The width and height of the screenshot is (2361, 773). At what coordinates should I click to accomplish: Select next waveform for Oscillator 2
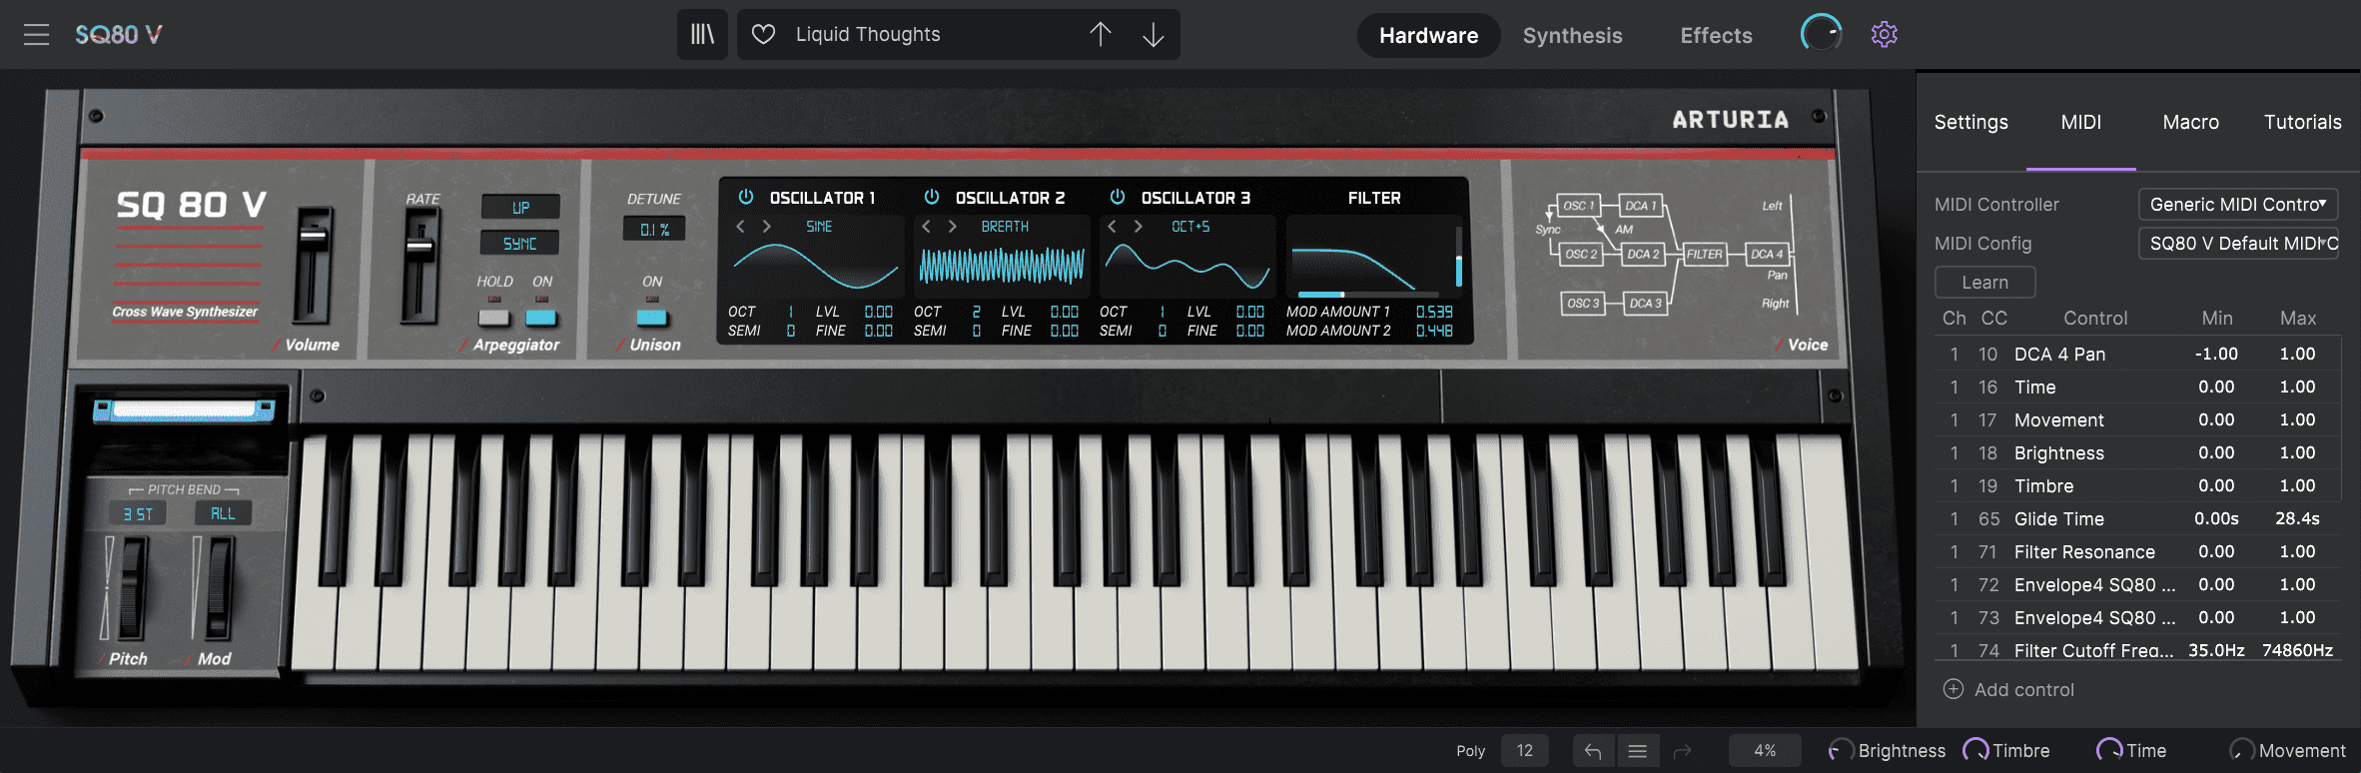click(952, 227)
